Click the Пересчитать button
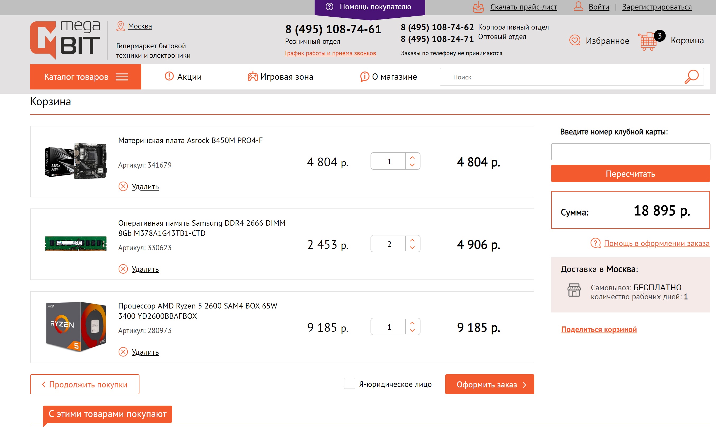The width and height of the screenshot is (716, 427). click(x=630, y=173)
